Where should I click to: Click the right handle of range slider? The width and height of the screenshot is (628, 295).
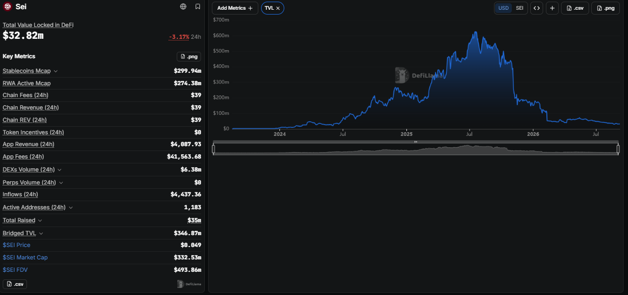pos(618,149)
